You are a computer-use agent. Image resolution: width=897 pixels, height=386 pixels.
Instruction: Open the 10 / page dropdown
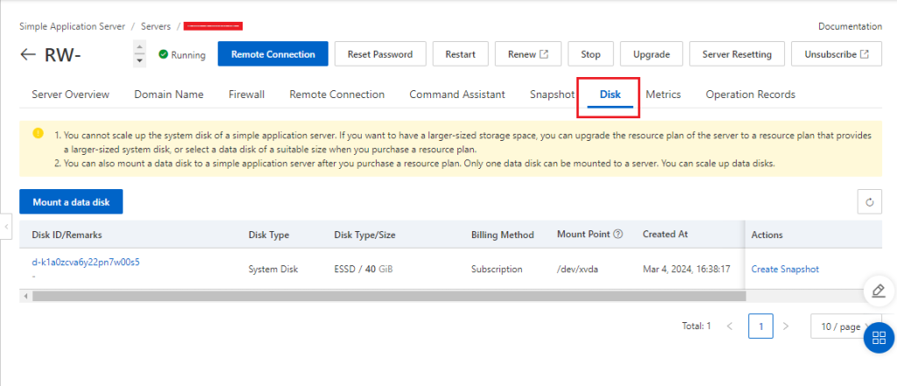(x=844, y=326)
